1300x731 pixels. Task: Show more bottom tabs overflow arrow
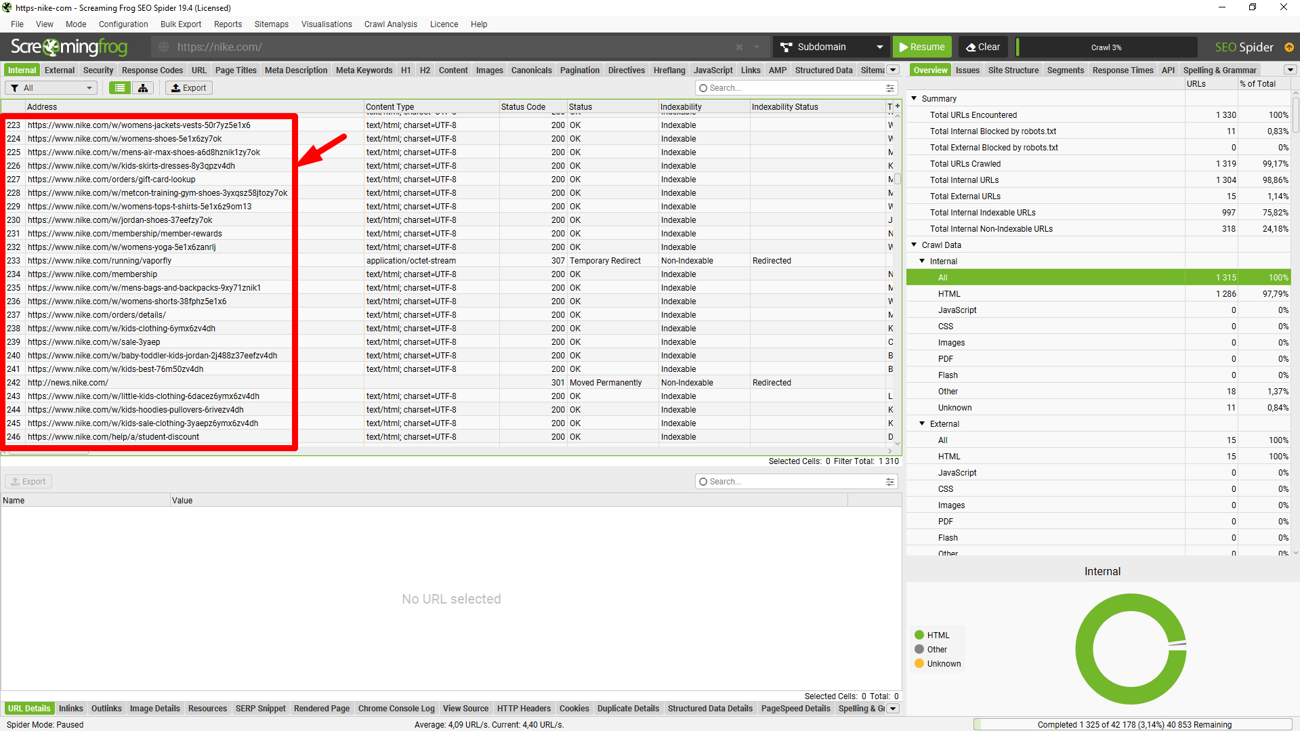click(x=893, y=709)
